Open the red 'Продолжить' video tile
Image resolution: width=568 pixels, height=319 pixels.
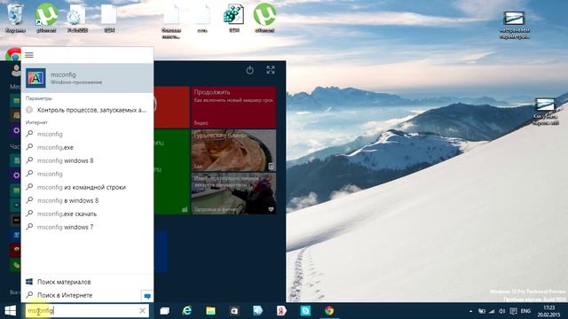coord(233,107)
